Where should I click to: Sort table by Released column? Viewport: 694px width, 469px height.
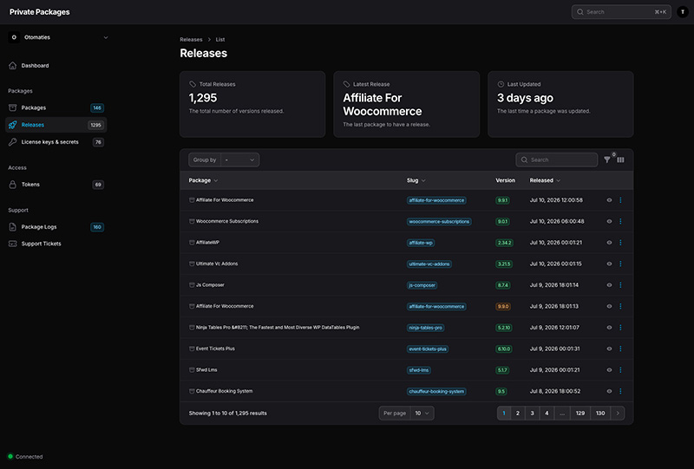545,180
